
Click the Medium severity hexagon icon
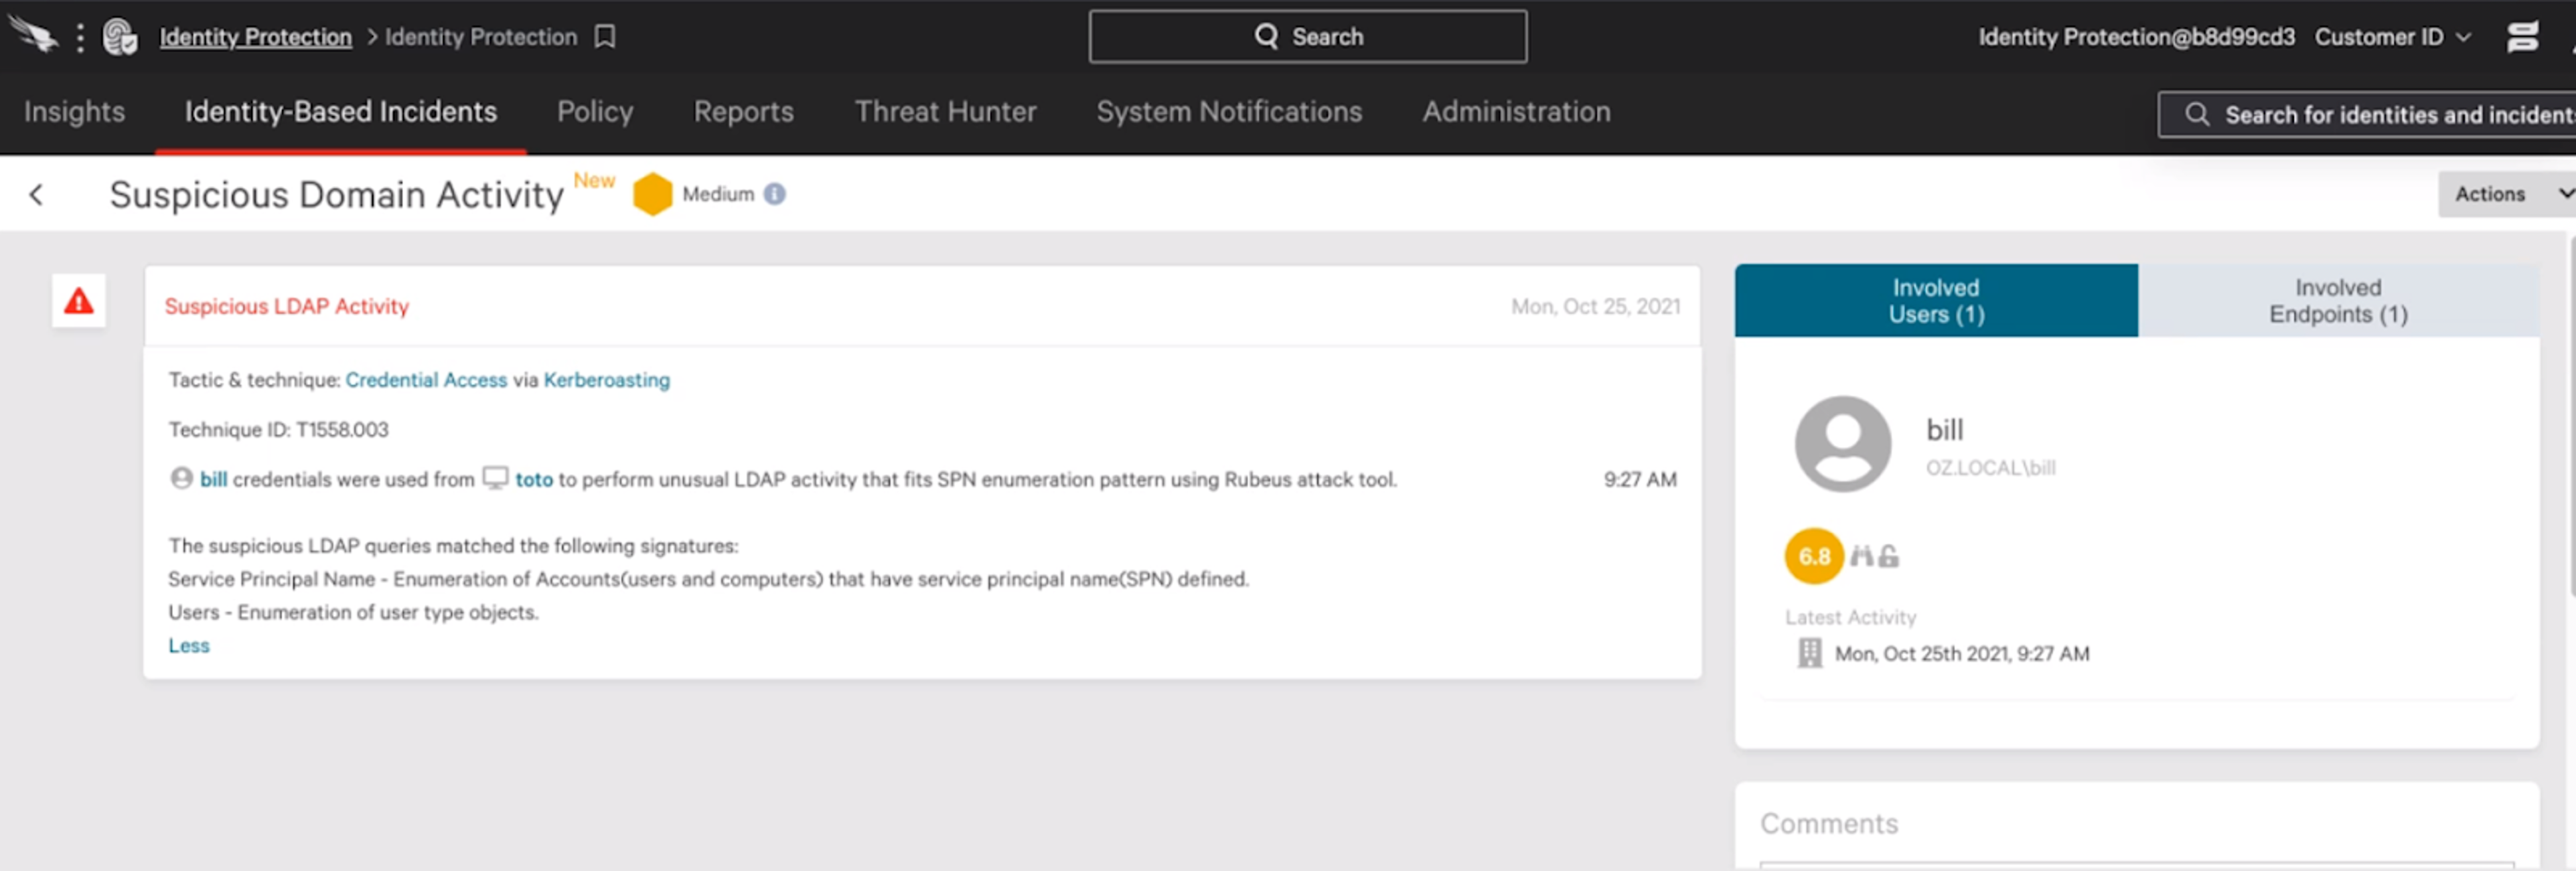652,194
